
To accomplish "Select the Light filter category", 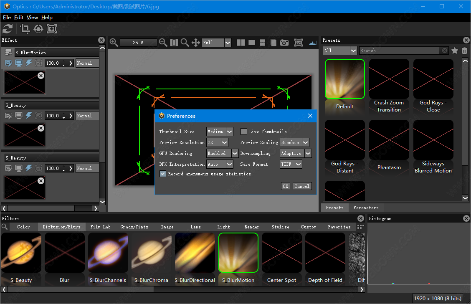I will click(x=223, y=227).
